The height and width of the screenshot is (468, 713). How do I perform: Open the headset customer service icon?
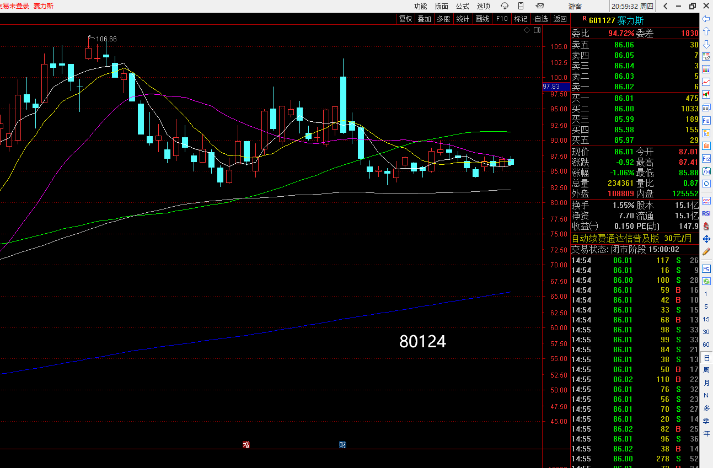pos(505,6)
